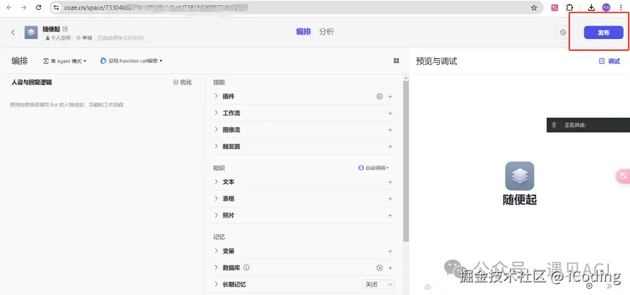The width and height of the screenshot is (630, 295).
Task: Auto-generate database with the 数据库 A icon
Action: point(379,268)
